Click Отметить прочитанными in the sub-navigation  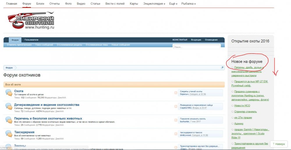tap(19, 45)
